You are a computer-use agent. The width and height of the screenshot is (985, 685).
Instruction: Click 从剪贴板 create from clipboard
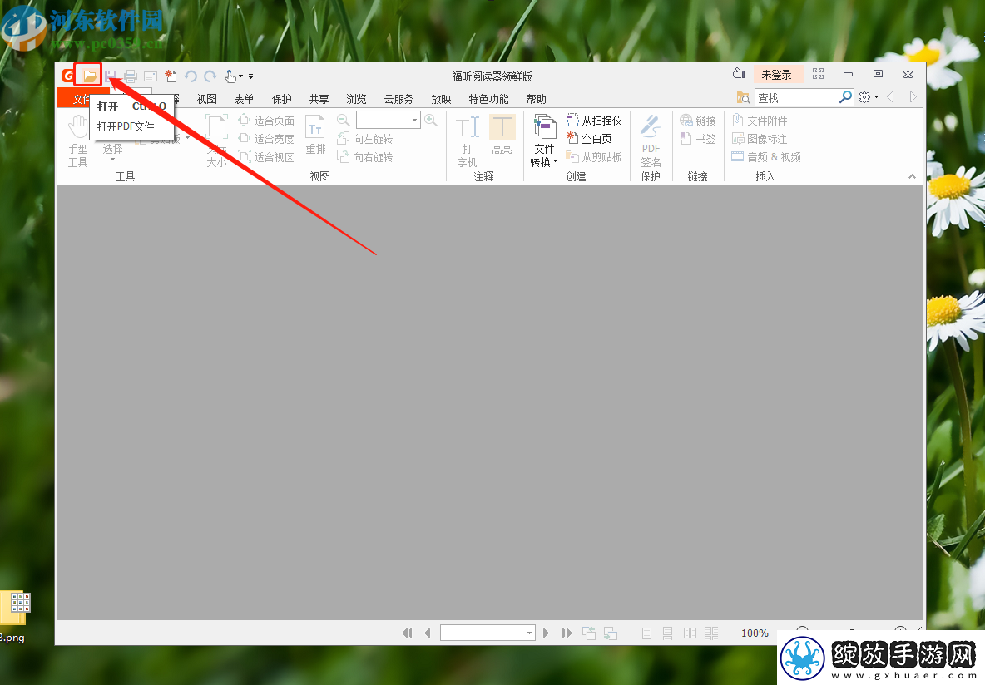click(x=594, y=157)
